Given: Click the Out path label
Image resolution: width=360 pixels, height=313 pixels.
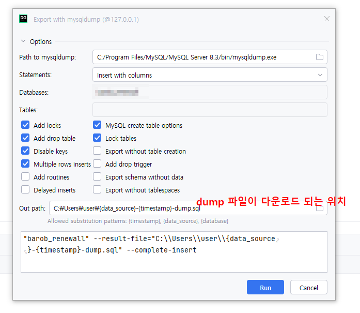Looking at the screenshot, I should coord(32,208).
